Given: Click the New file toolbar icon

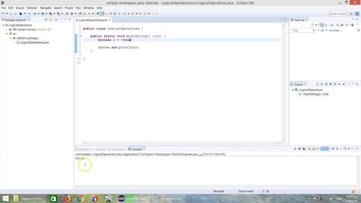Looking at the screenshot, I should (3, 14).
